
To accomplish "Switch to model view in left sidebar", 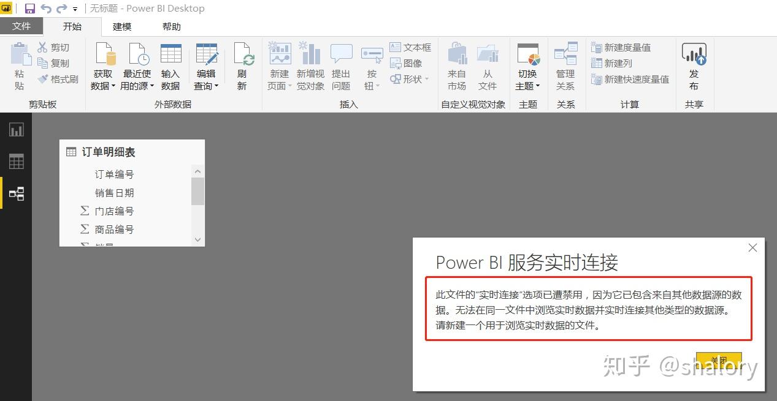I will [x=15, y=193].
